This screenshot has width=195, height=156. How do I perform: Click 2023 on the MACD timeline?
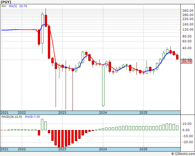(62, 149)
